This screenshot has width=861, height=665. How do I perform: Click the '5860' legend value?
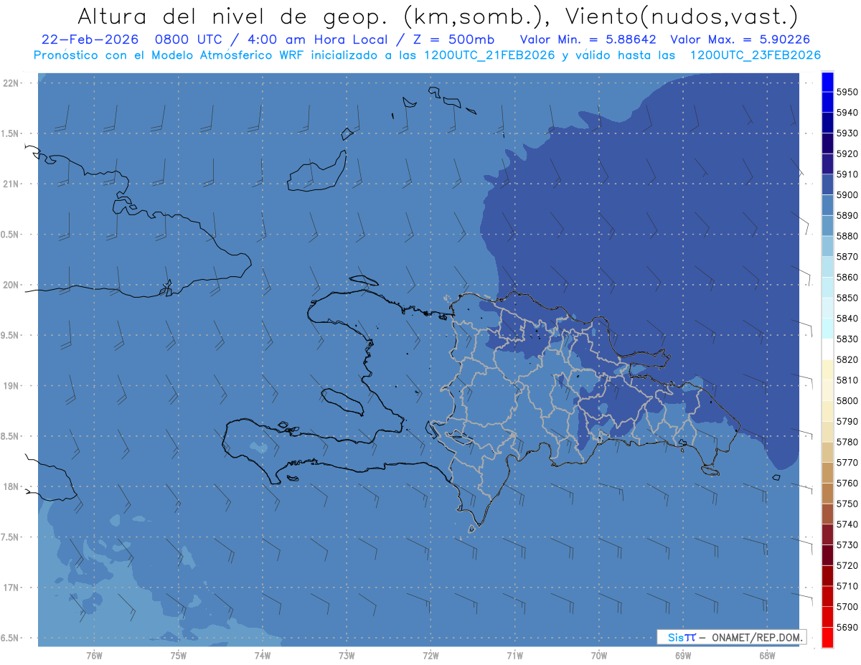(x=847, y=277)
